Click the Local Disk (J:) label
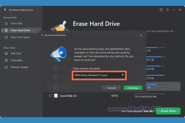Viewport: 185px width, 123px height. point(68,96)
